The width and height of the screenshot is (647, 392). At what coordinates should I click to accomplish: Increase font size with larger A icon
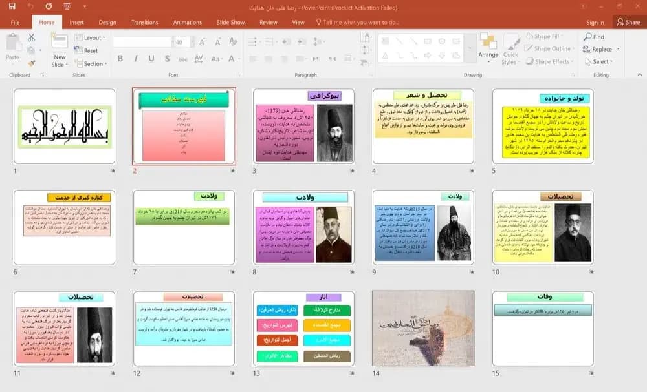click(x=202, y=41)
